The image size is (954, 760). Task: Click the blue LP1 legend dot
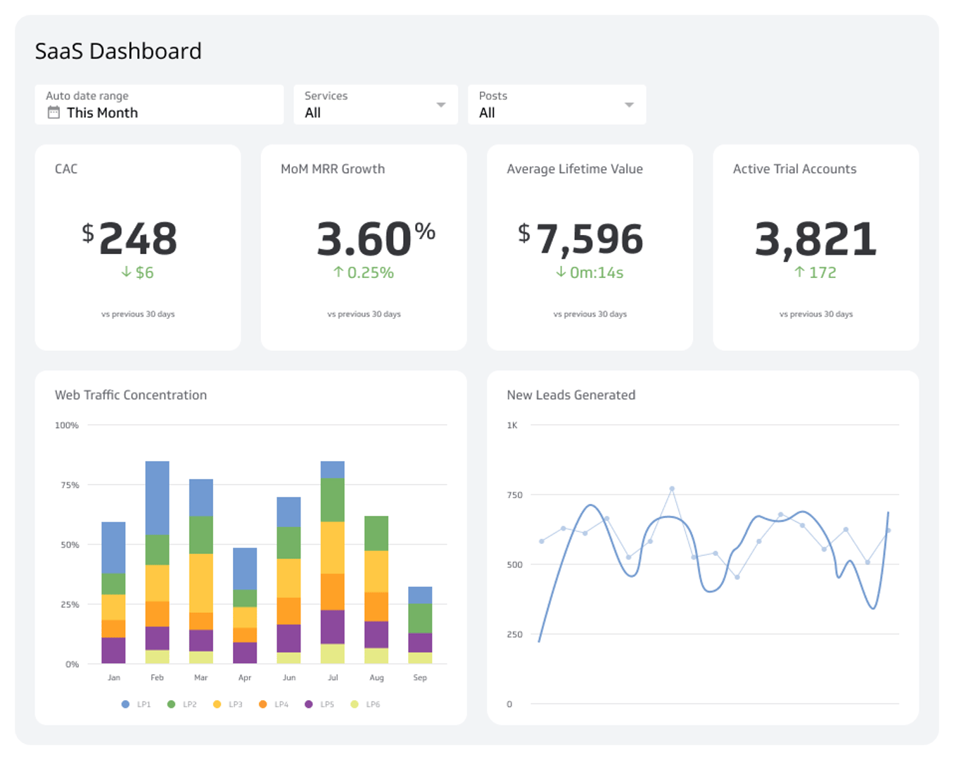pos(125,704)
